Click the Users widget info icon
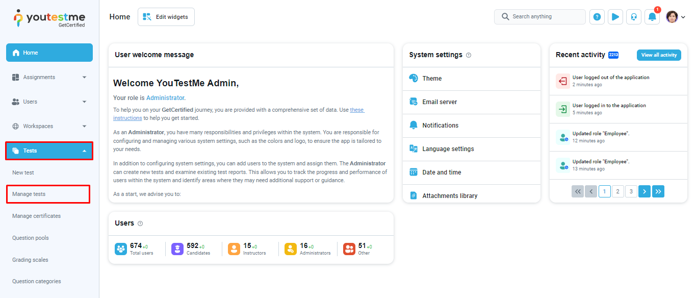Screen dimensions: 696x298 (x=140, y=224)
